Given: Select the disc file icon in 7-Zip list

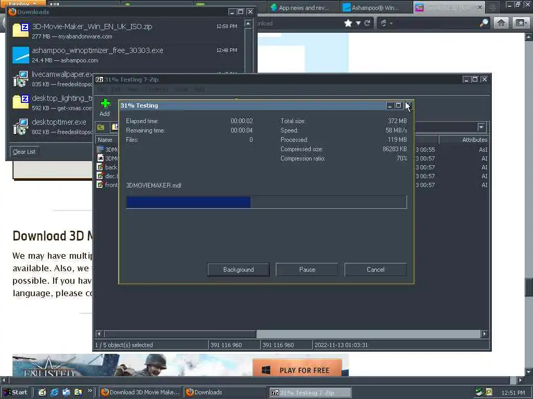Looking at the screenshot, I should point(100,176).
